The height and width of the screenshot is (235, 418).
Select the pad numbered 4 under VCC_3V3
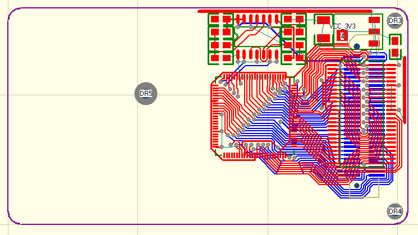coord(342,36)
